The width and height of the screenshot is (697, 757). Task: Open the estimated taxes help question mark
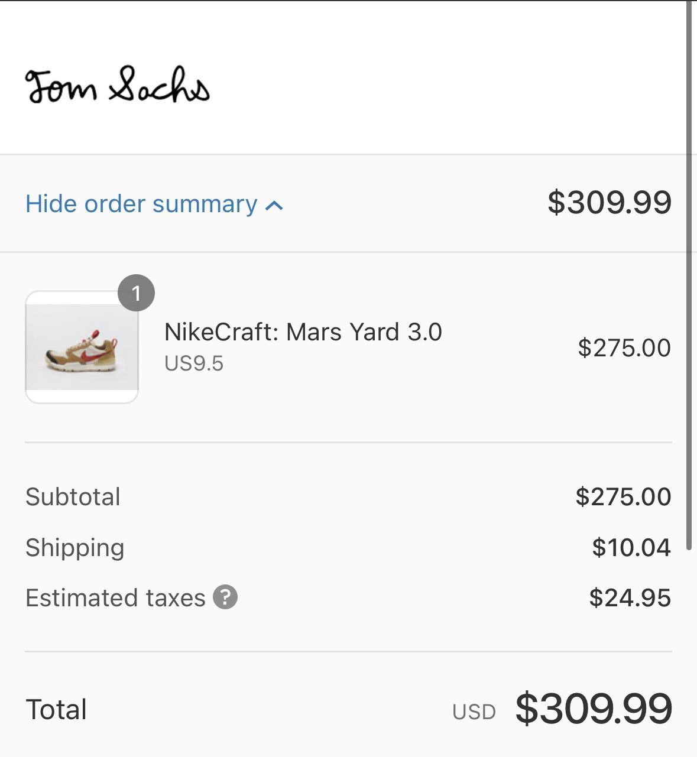pos(225,597)
